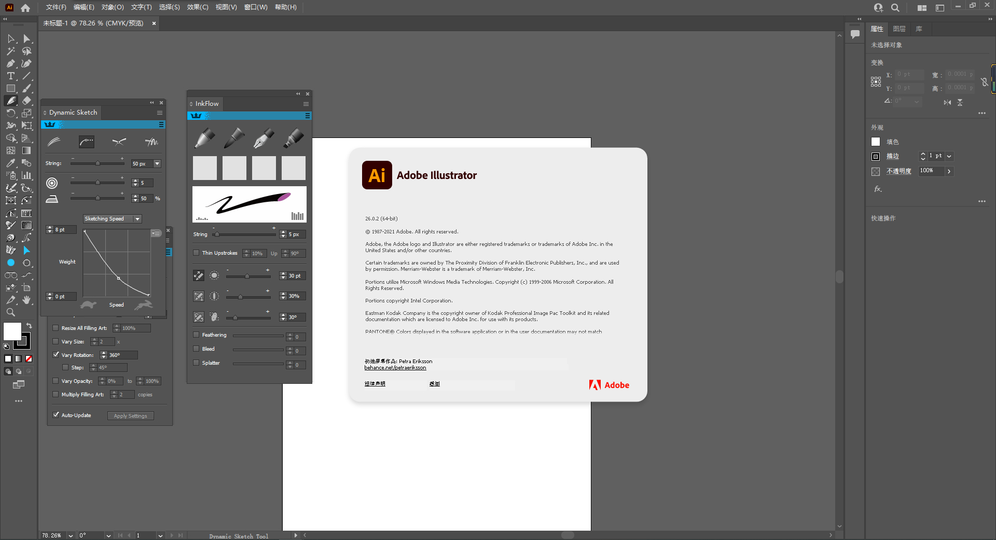Enable the Splatter checkbox
The height and width of the screenshot is (540, 996).
click(196, 363)
